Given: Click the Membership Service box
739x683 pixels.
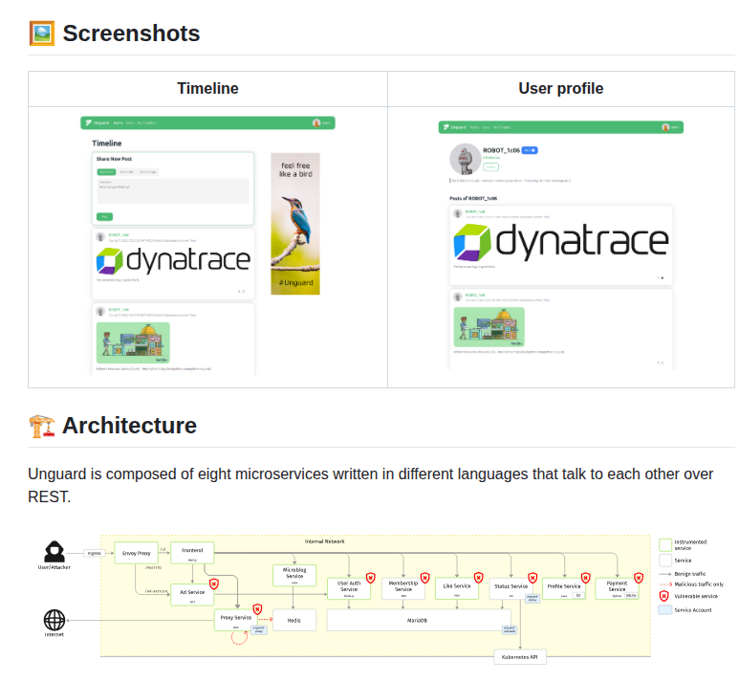Looking at the screenshot, I should [403, 588].
